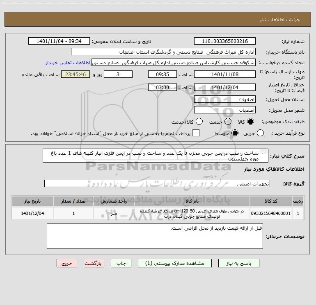Choose متوسط purchase process type

tap(235, 133)
